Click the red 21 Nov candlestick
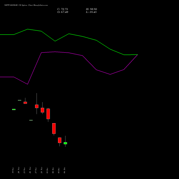Image resolution: width=179 pixels, height=179 pixels. 25,103
